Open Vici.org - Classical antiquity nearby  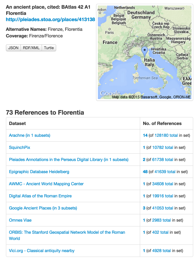click(x=42, y=251)
